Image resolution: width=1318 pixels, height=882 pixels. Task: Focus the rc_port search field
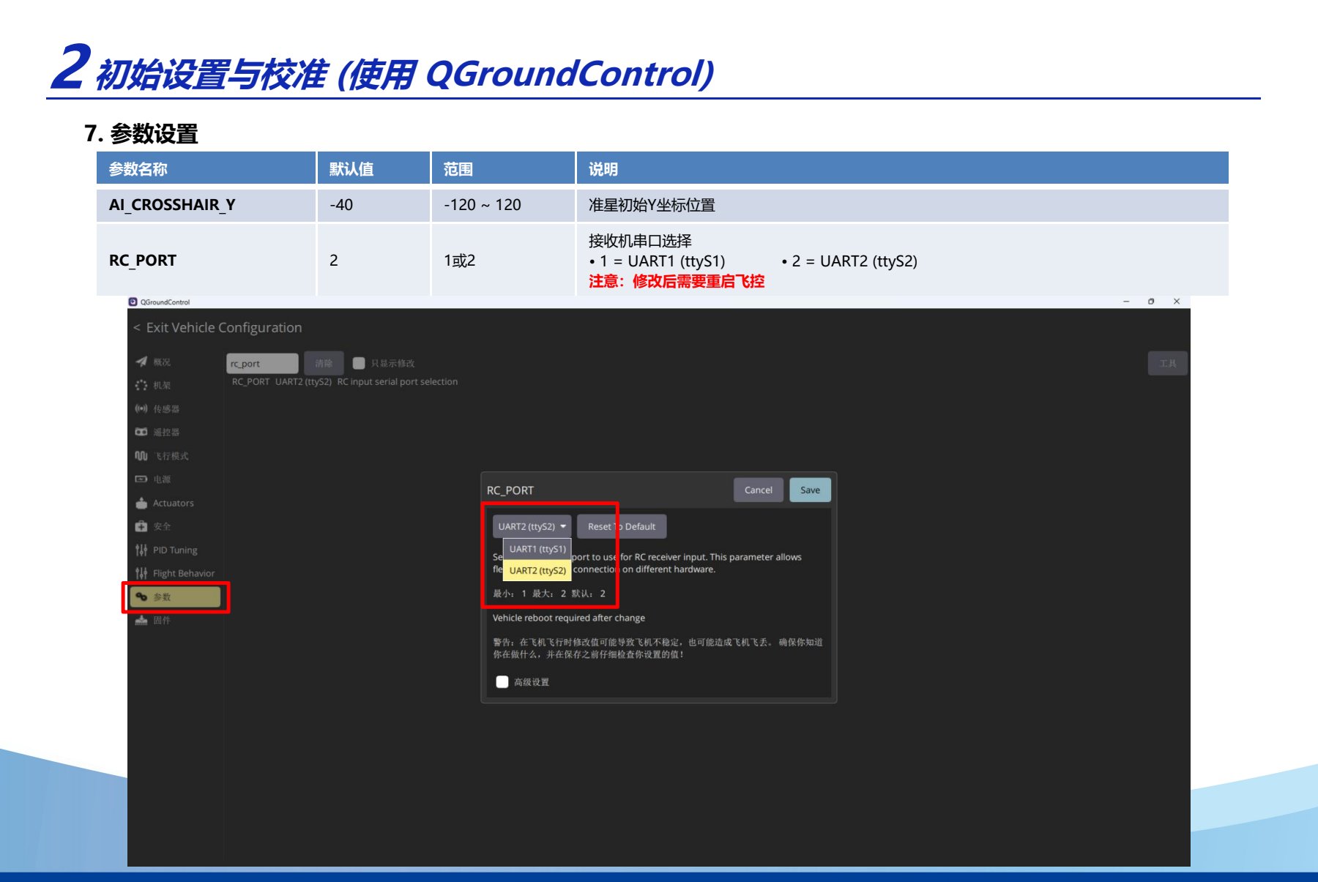(x=262, y=363)
